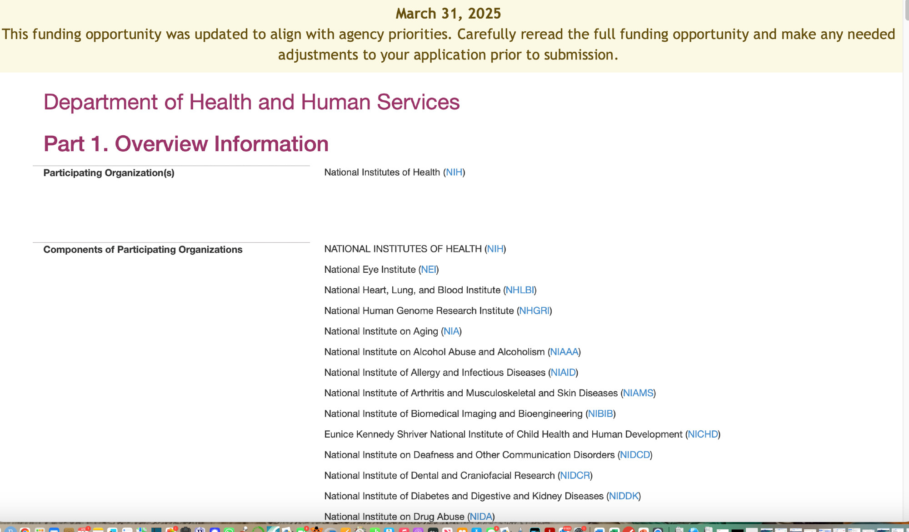
Task: Click "Components of Participating Organizations" label
Action: pos(143,250)
